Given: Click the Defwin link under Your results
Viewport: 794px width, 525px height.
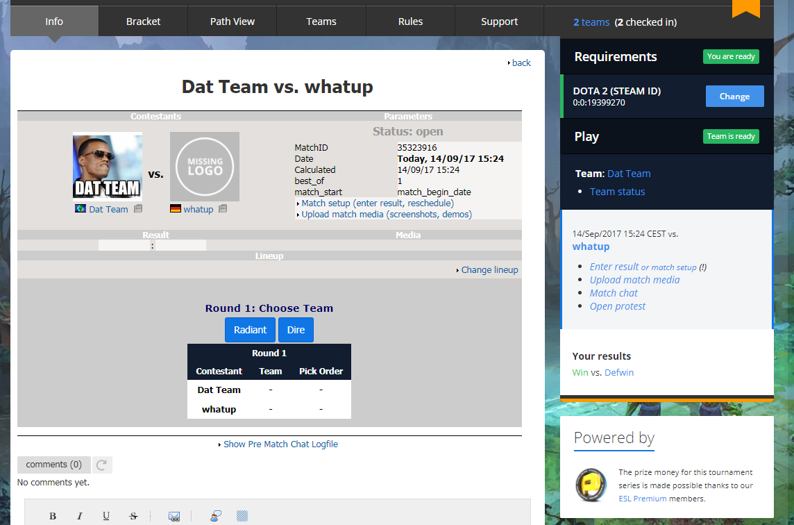Looking at the screenshot, I should tap(619, 372).
